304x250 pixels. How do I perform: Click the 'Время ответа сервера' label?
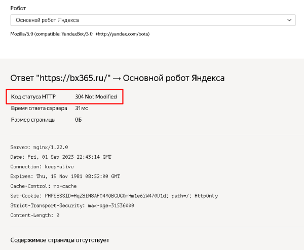tap(39, 108)
